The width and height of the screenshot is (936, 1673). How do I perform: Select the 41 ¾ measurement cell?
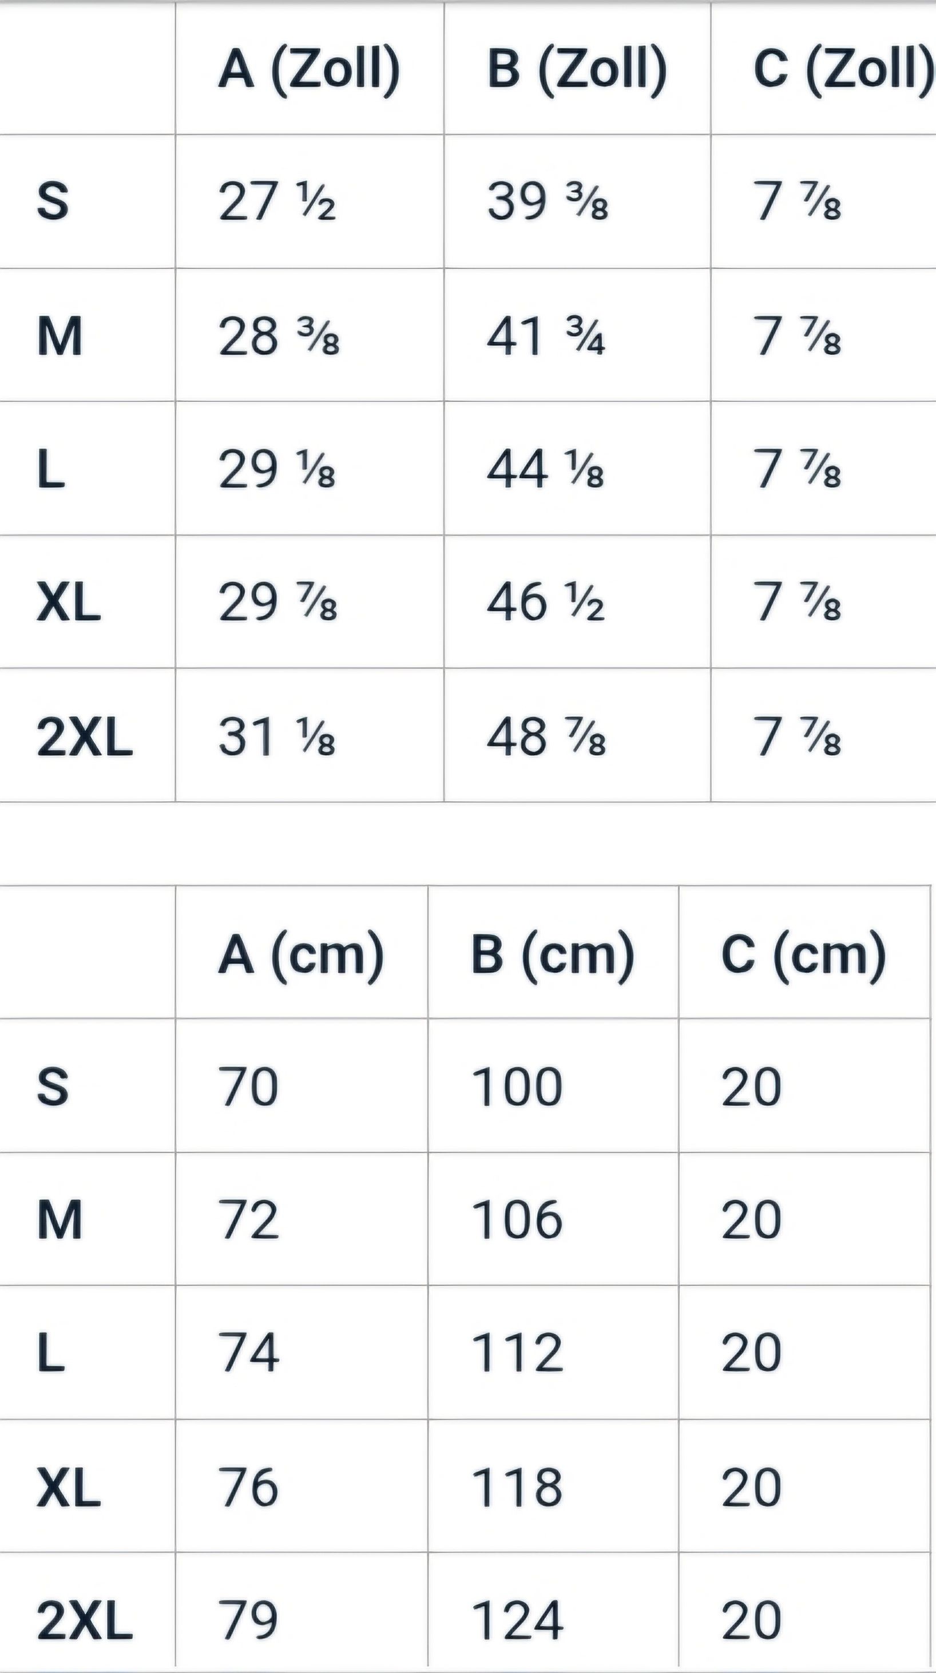point(546,336)
